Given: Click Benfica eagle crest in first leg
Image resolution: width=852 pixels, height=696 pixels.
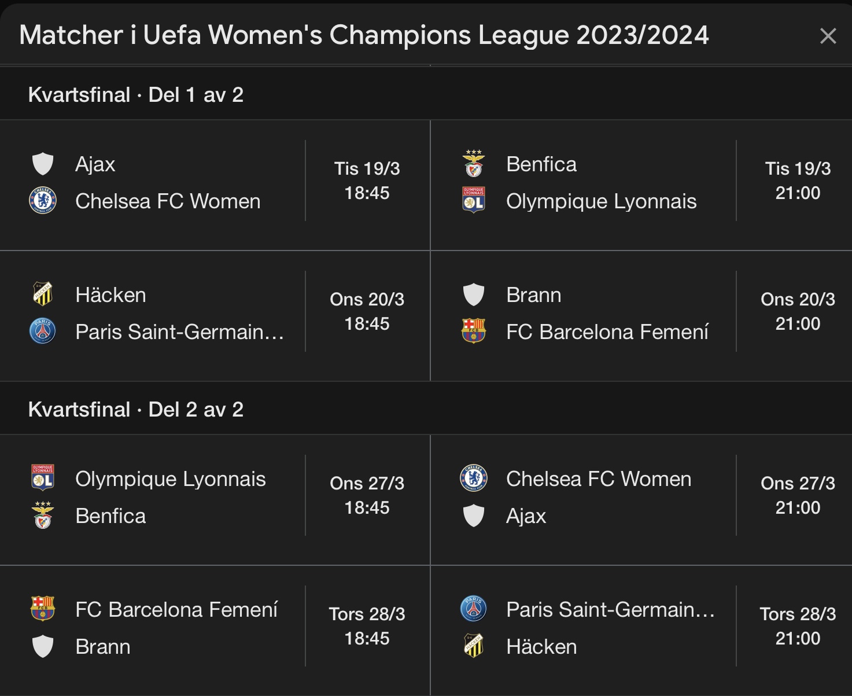Looking at the screenshot, I should pos(474,164).
